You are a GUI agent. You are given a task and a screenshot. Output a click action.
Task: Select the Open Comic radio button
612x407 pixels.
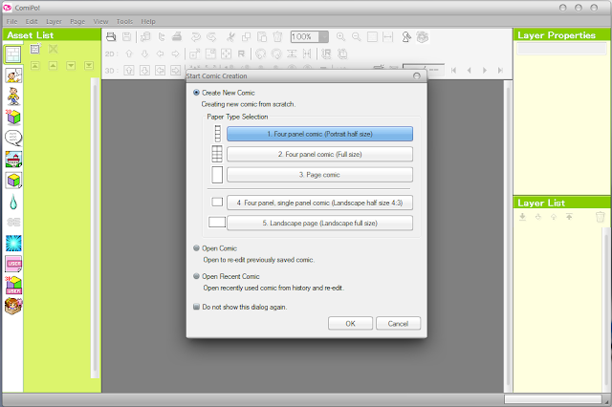(x=196, y=248)
